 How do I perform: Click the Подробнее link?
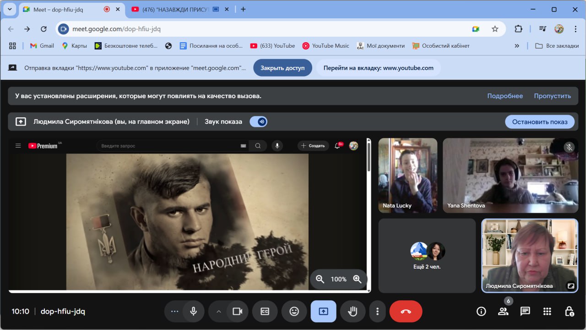coord(505,96)
